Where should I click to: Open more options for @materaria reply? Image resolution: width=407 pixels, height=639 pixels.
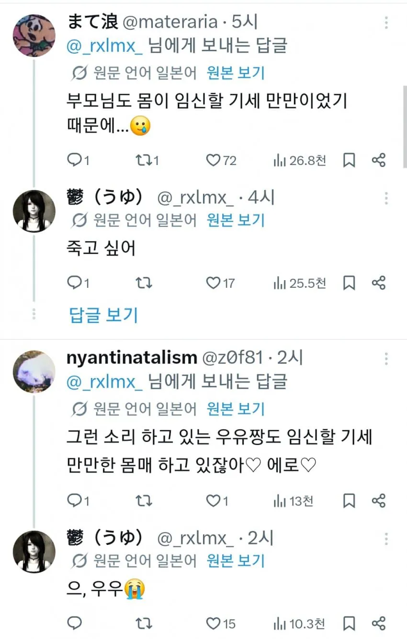click(x=386, y=24)
